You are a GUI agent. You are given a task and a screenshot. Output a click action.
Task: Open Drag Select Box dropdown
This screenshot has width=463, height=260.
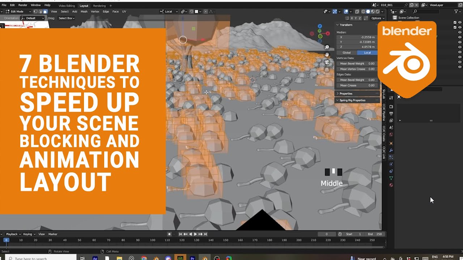coord(67,18)
